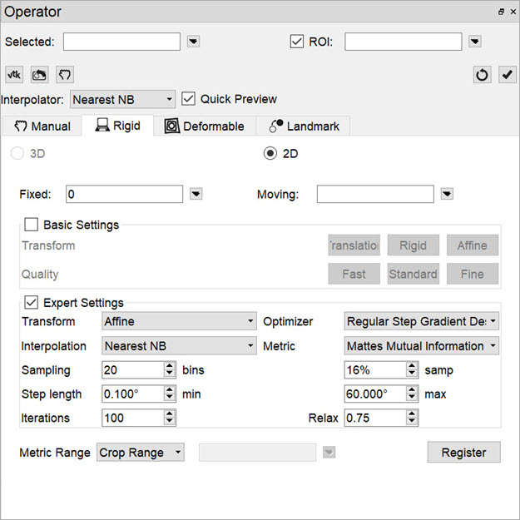Click the checkmark apply icon
Screen dimensions: 520x520
click(x=507, y=74)
